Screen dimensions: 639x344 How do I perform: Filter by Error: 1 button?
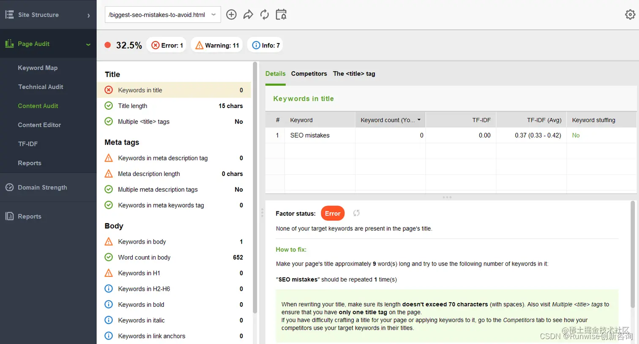click(x=167, y=45)
